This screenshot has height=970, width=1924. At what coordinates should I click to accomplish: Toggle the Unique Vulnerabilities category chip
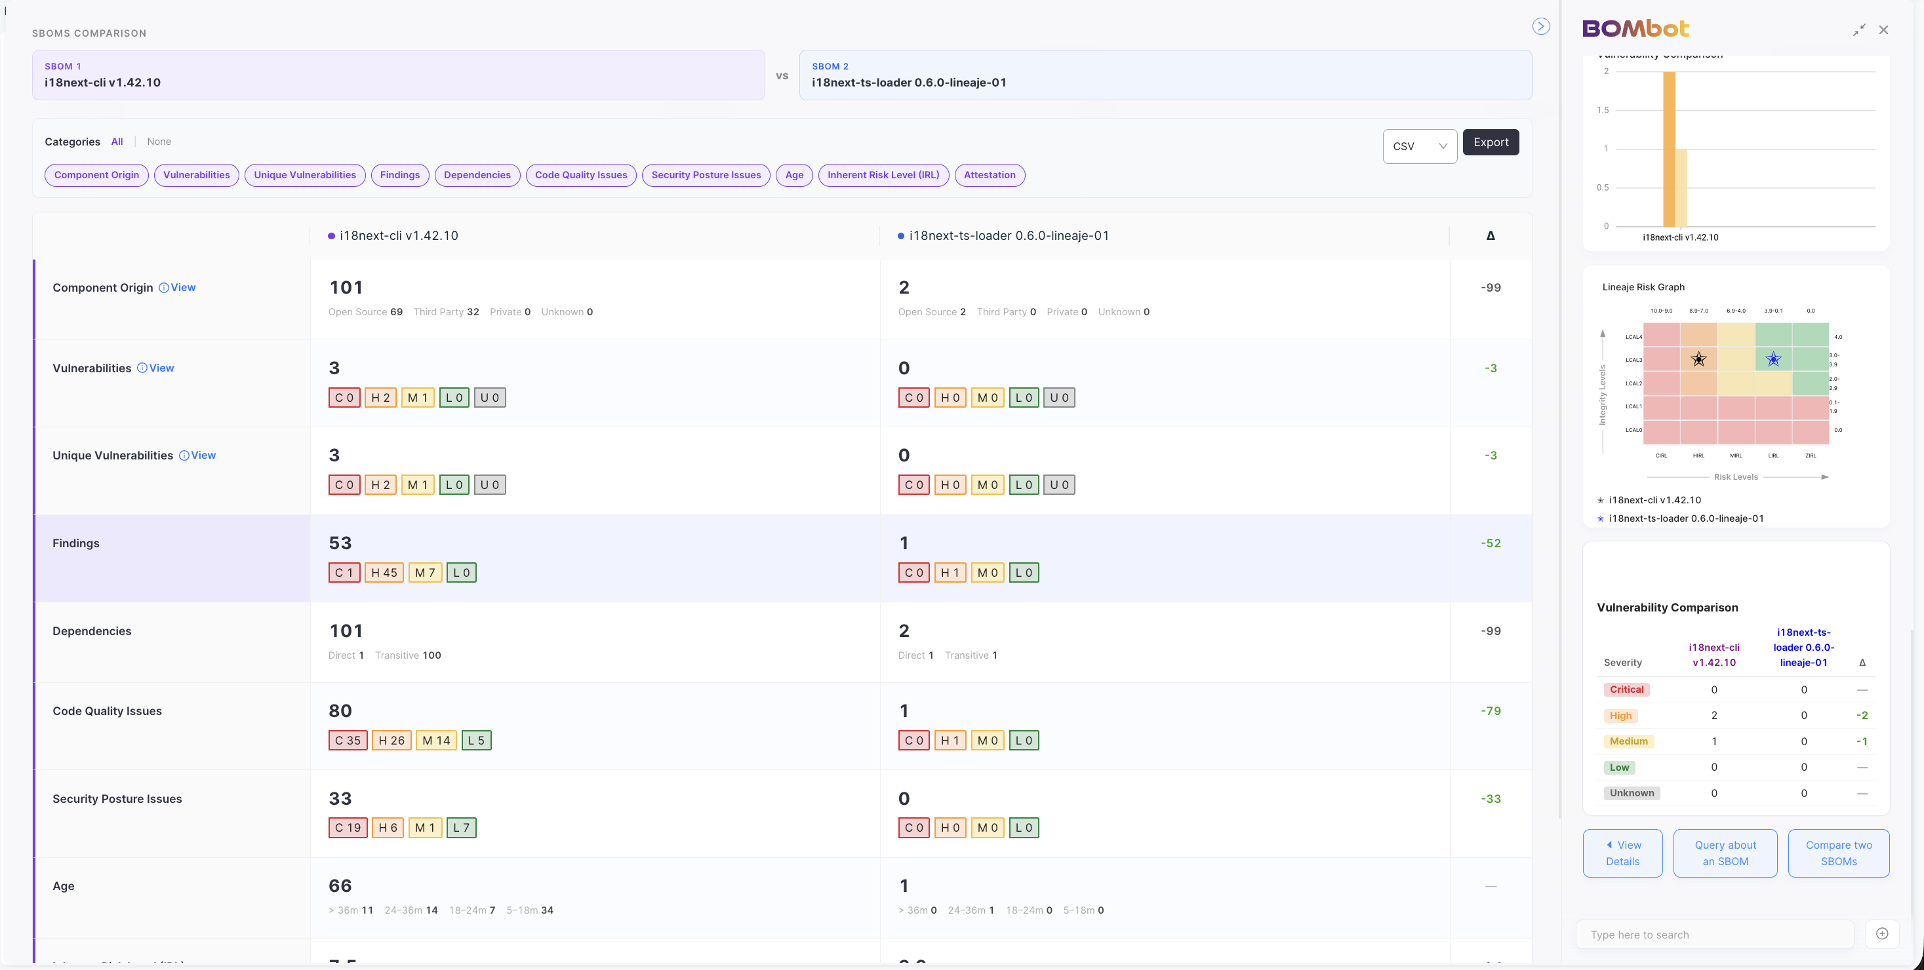pos(305,175)
